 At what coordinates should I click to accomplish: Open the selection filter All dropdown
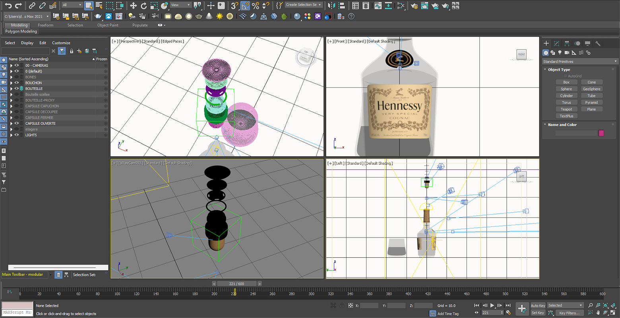[72, 5]
